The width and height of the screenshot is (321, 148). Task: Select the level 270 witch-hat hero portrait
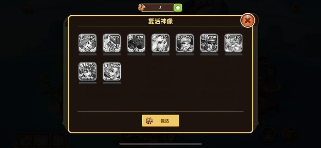pos(87,43)
